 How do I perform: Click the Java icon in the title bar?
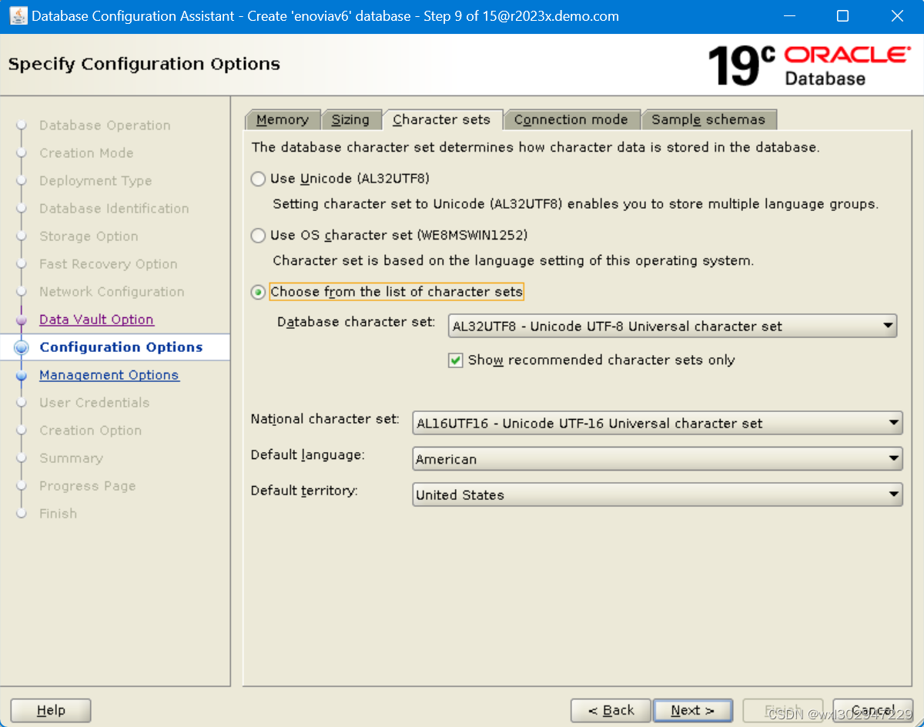[17, 15]
